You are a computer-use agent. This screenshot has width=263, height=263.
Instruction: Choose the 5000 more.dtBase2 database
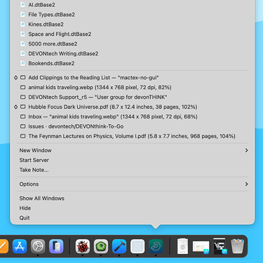(x=133, y=44)
